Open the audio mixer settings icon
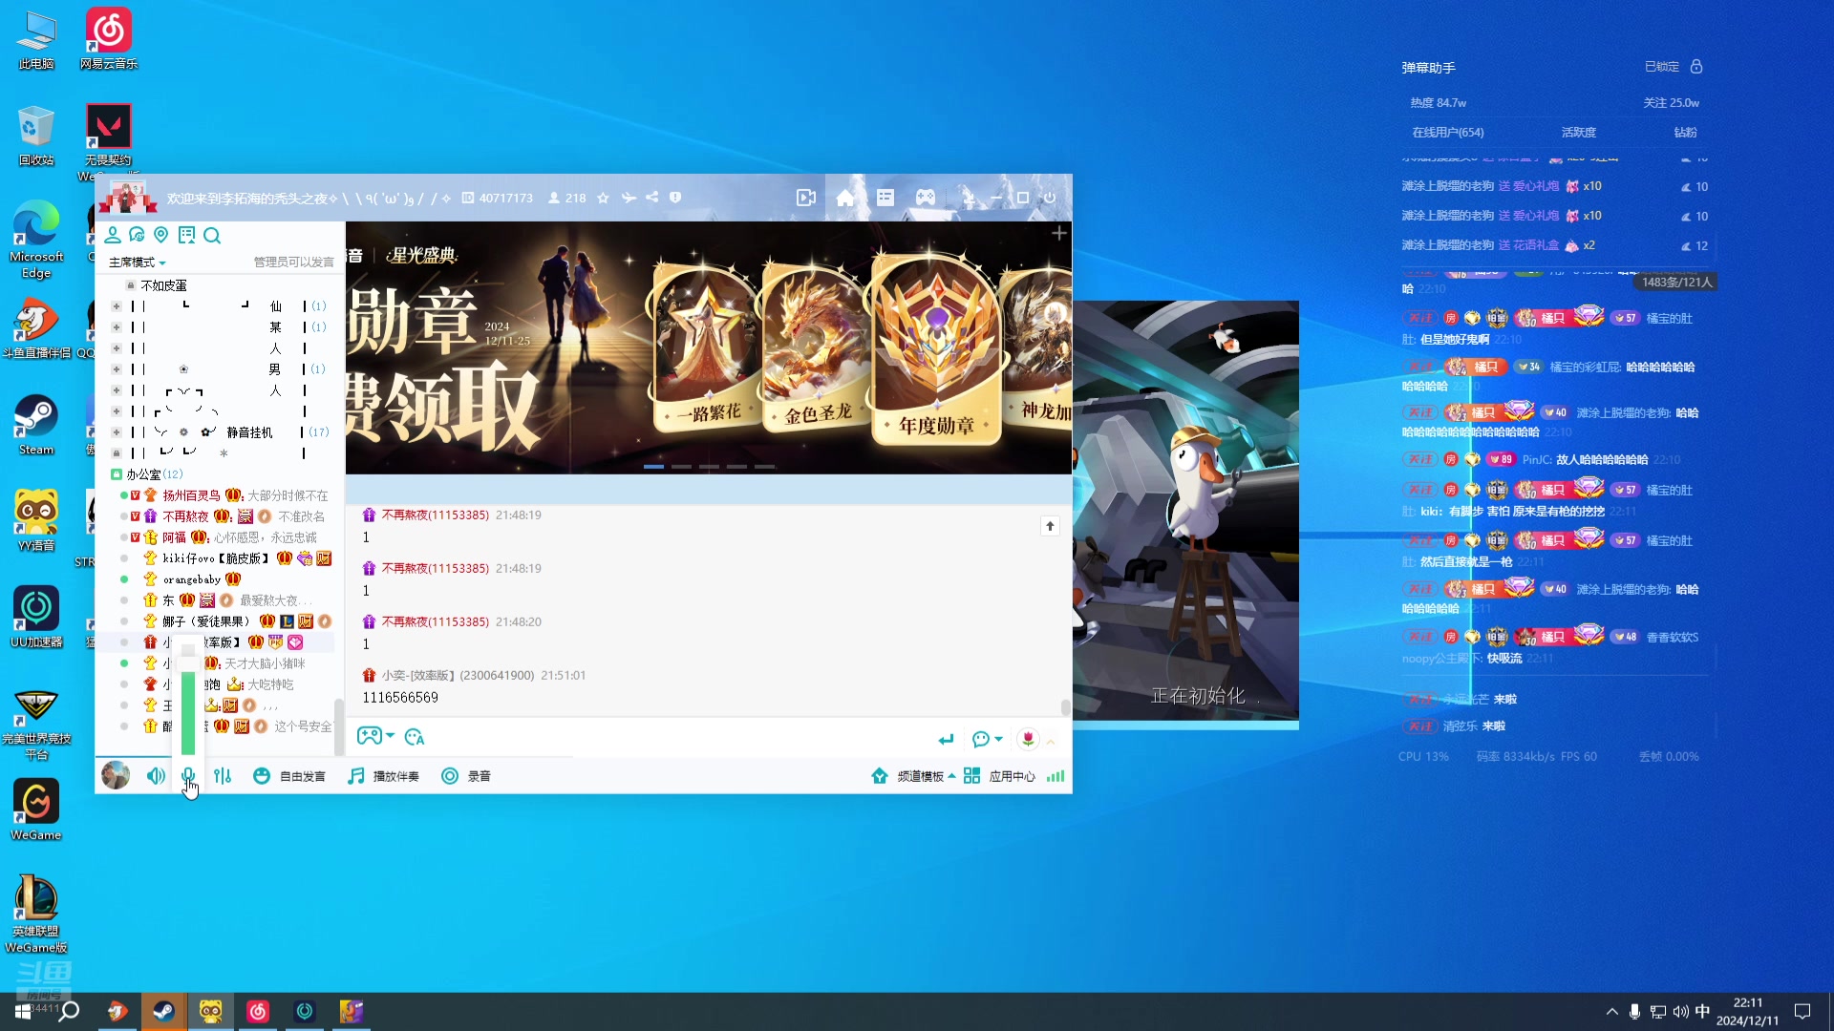 coord(223,776)
